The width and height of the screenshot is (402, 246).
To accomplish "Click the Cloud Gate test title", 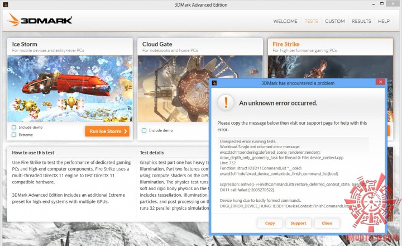I will (x=157, y=44).
